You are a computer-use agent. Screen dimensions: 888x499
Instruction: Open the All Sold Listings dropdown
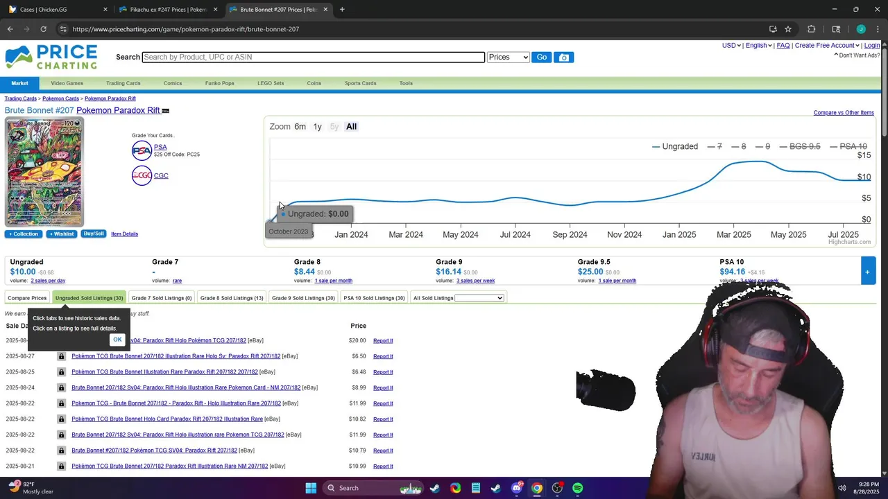click(479, 298)
